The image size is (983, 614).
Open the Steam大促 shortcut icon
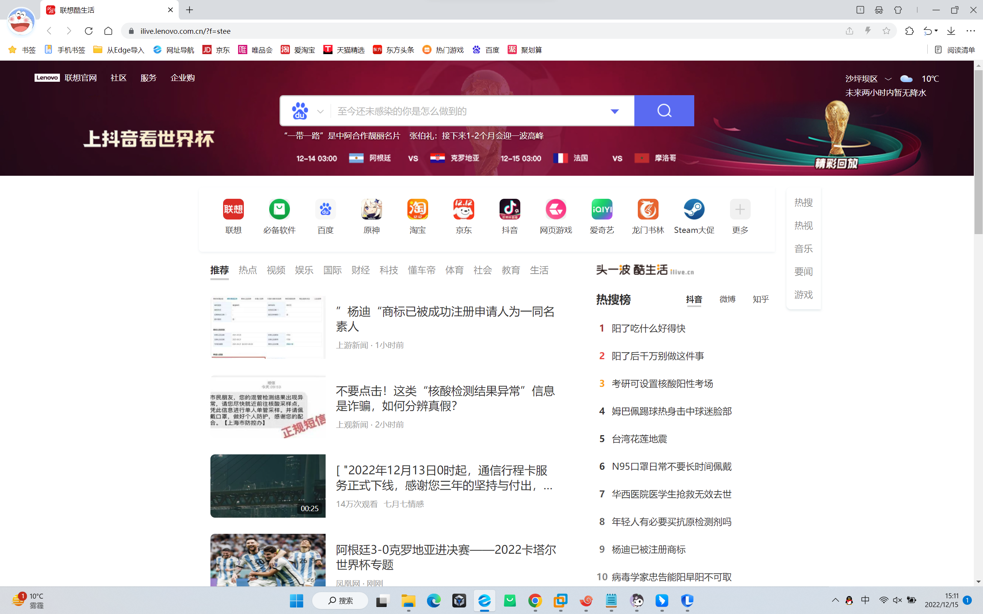(694, 210)
